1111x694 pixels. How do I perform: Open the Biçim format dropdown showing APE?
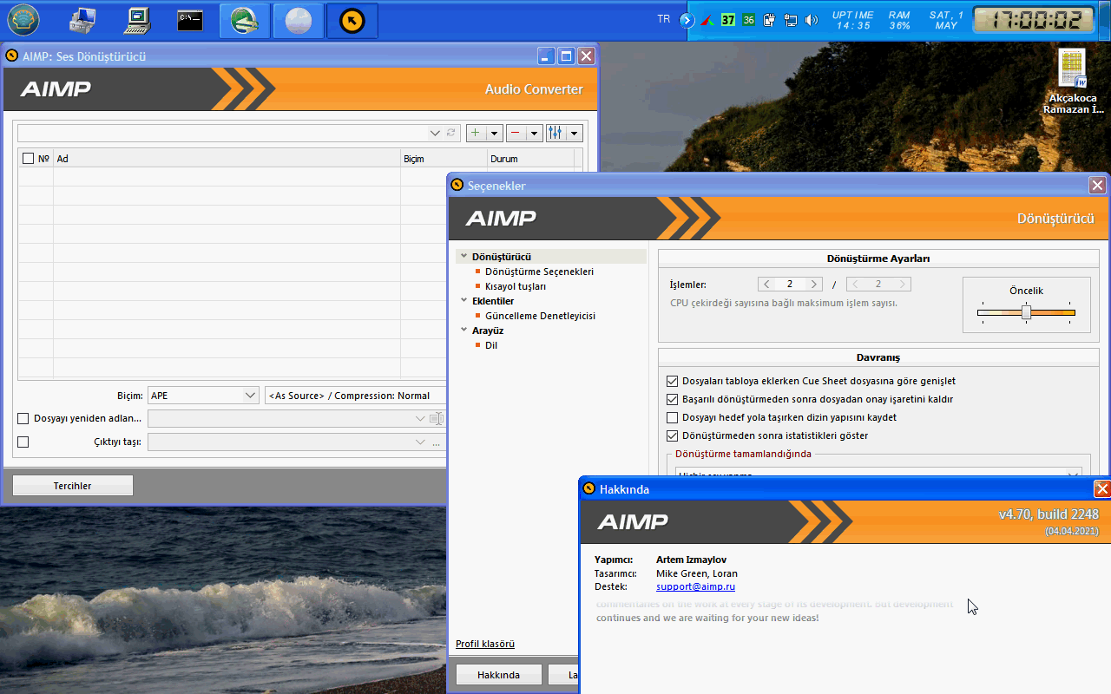click(203, 396)
